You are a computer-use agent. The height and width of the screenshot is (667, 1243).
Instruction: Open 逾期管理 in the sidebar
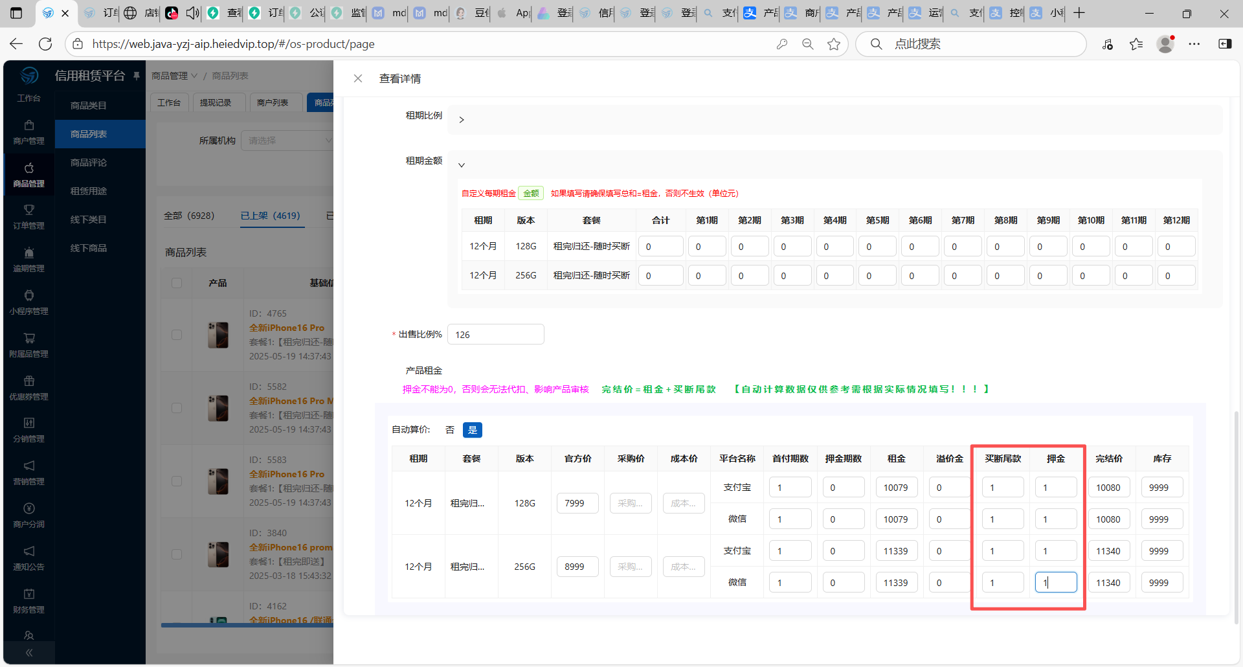coord(29,260)
